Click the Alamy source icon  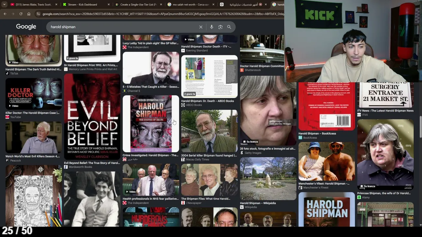pos(359,197)
